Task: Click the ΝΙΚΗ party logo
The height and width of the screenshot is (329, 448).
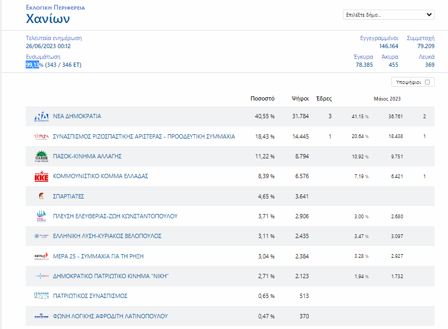Action: (x=41, y=276)
